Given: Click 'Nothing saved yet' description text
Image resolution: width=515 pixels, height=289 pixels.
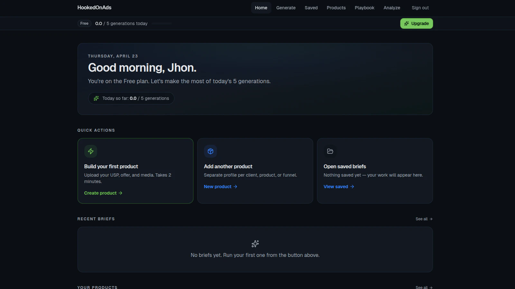Looking at the screenshot, I should tap(373, 175).
